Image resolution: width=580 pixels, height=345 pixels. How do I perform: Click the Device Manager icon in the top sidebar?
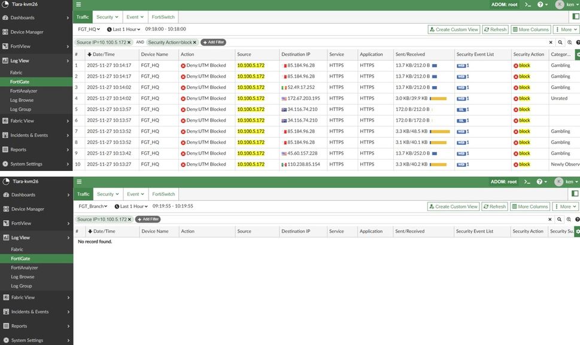click(x=5, y=32)
